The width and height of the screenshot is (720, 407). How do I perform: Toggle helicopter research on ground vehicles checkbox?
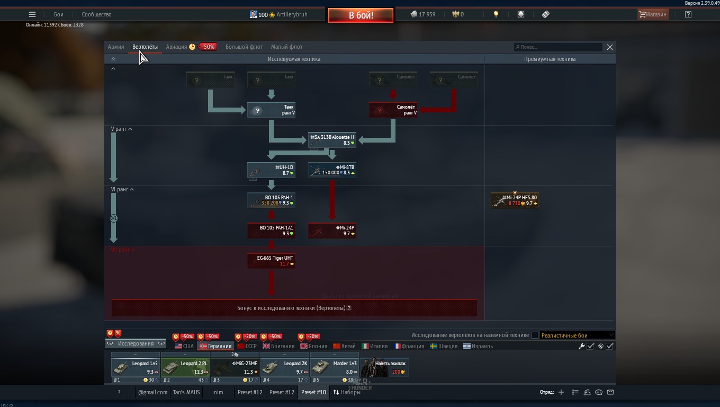point(535,335)
